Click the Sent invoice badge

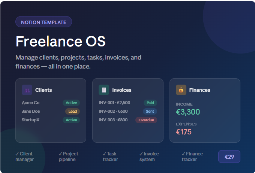[150, 111]
